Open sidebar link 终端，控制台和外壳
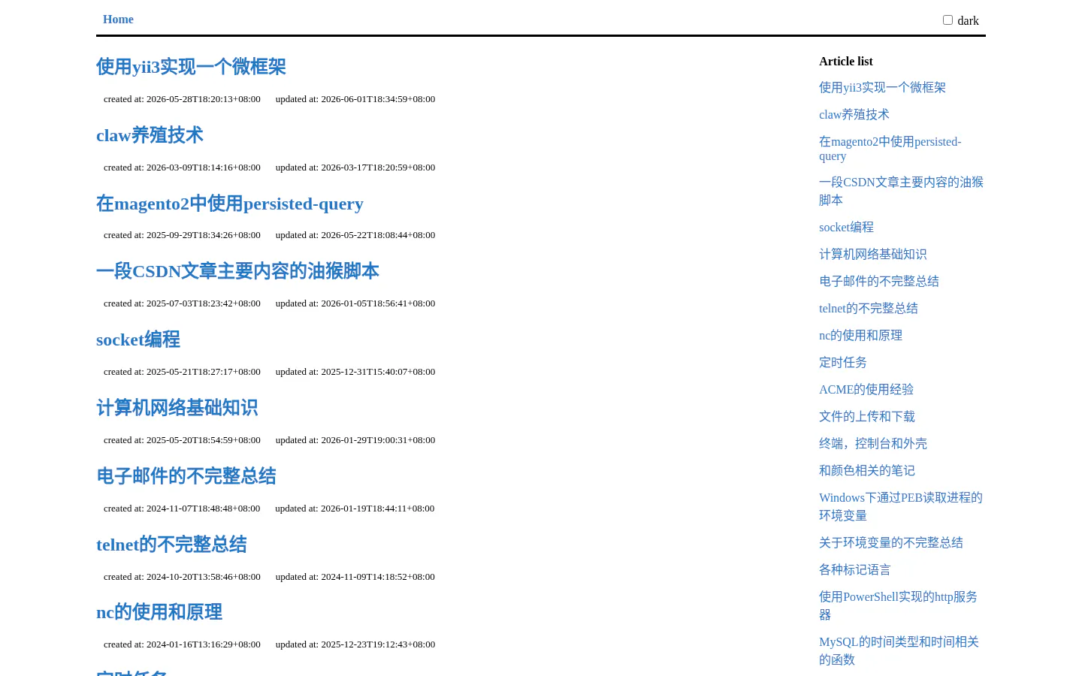 click(x=873, y=444)
